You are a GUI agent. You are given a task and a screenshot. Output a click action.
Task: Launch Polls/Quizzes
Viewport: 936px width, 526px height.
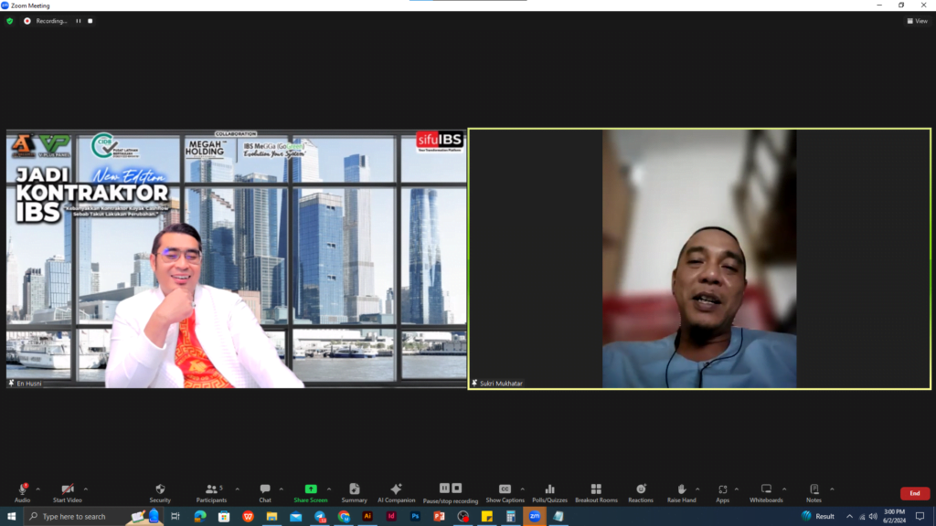pyautogui.click(x=549, y=492)
